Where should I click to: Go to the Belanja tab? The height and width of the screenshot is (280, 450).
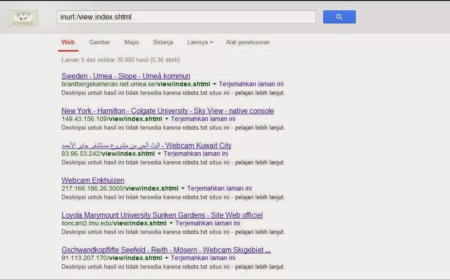coord(163,42)
